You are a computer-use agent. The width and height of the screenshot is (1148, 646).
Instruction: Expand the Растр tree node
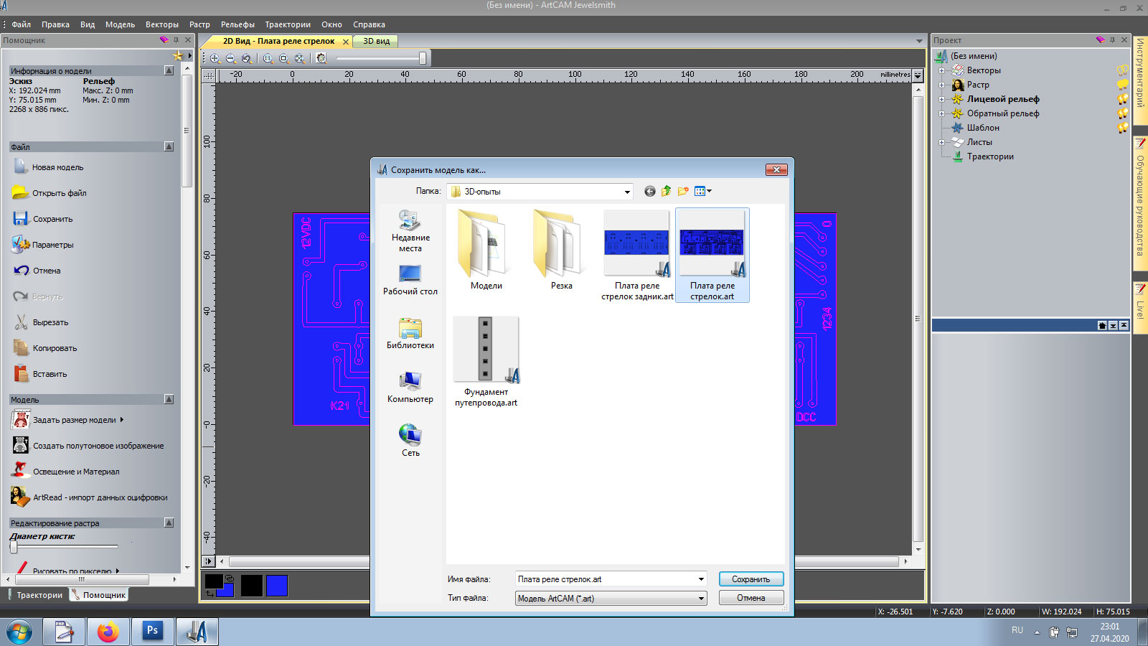coord(942,85)
